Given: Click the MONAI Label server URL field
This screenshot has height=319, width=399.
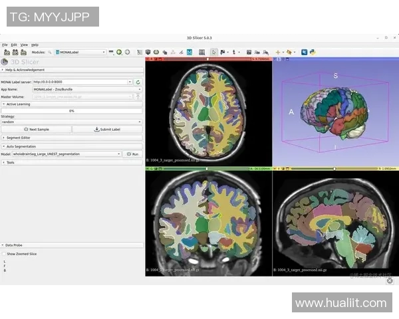Looking at the screenshot, I should pos(80,82).
